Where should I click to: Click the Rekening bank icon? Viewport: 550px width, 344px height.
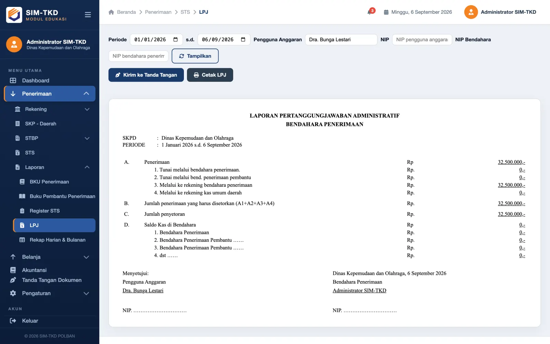tap(18, 109)
